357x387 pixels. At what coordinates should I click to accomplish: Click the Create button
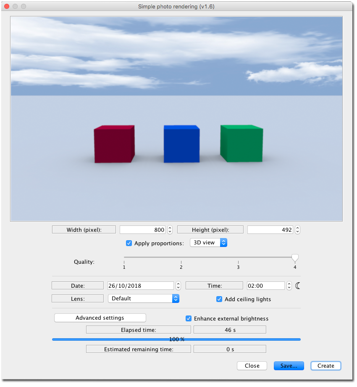326,366
